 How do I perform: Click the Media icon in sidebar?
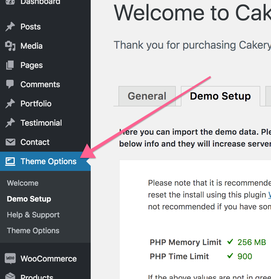10,46
